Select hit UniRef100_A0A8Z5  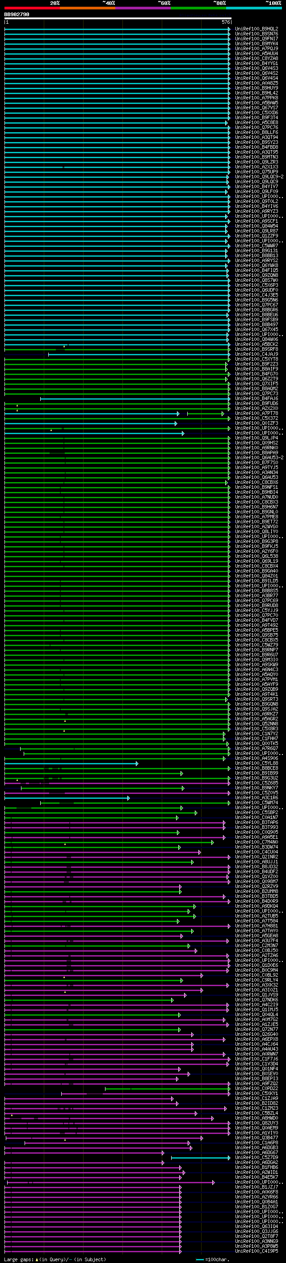[257, 83]
